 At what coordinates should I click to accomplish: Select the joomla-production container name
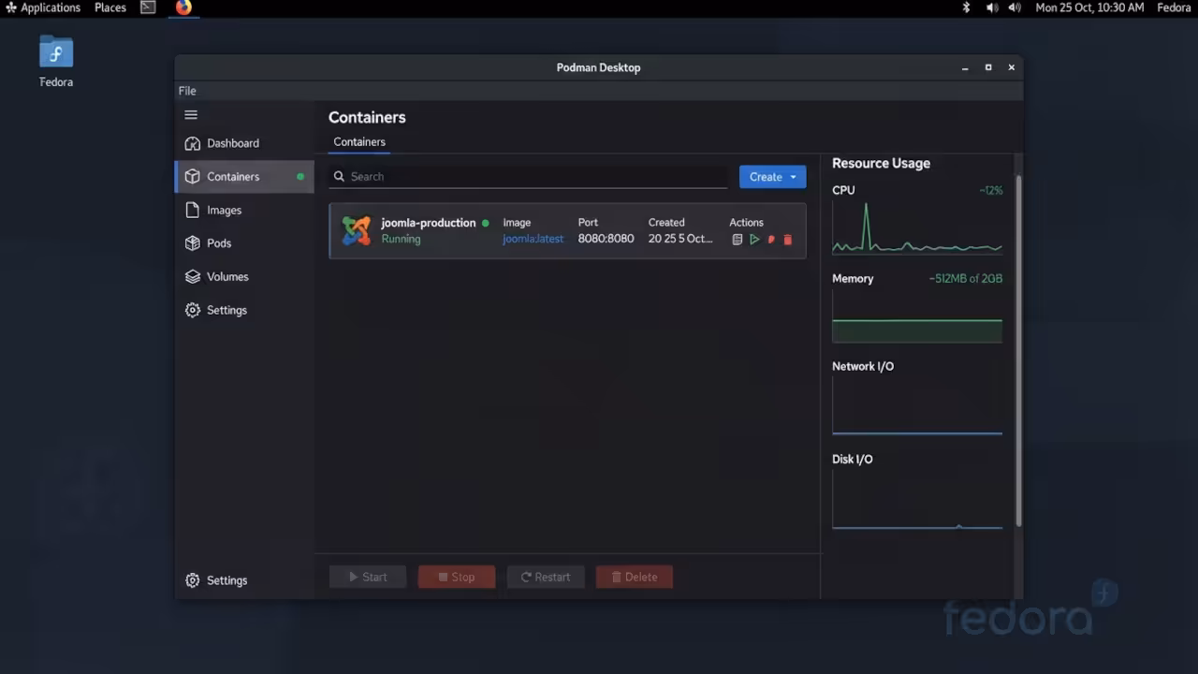429,223
